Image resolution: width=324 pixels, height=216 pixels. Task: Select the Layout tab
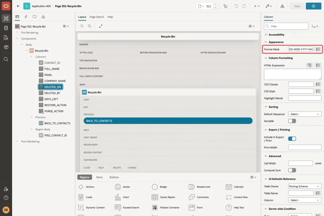tap(82, 17)
